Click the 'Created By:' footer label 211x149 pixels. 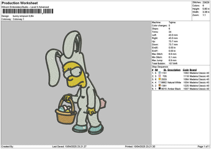7,147
